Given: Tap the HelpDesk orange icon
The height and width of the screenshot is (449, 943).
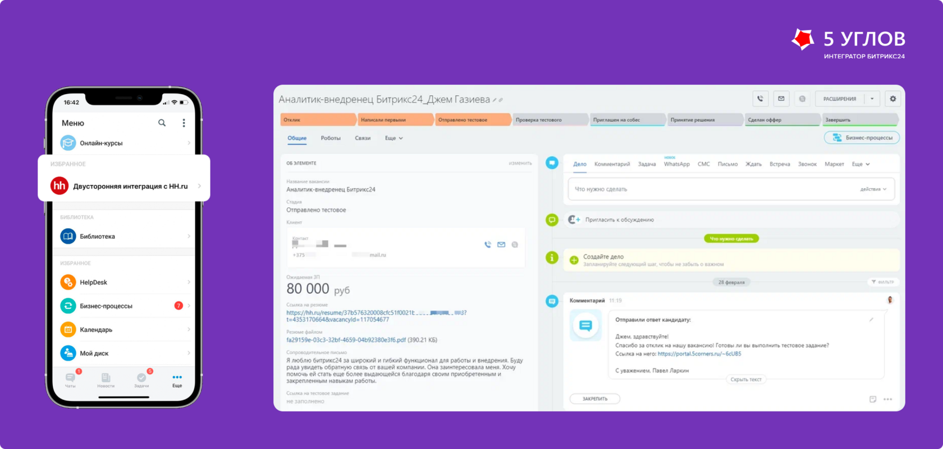Looking at the screenshot, I should click(68, 282).
